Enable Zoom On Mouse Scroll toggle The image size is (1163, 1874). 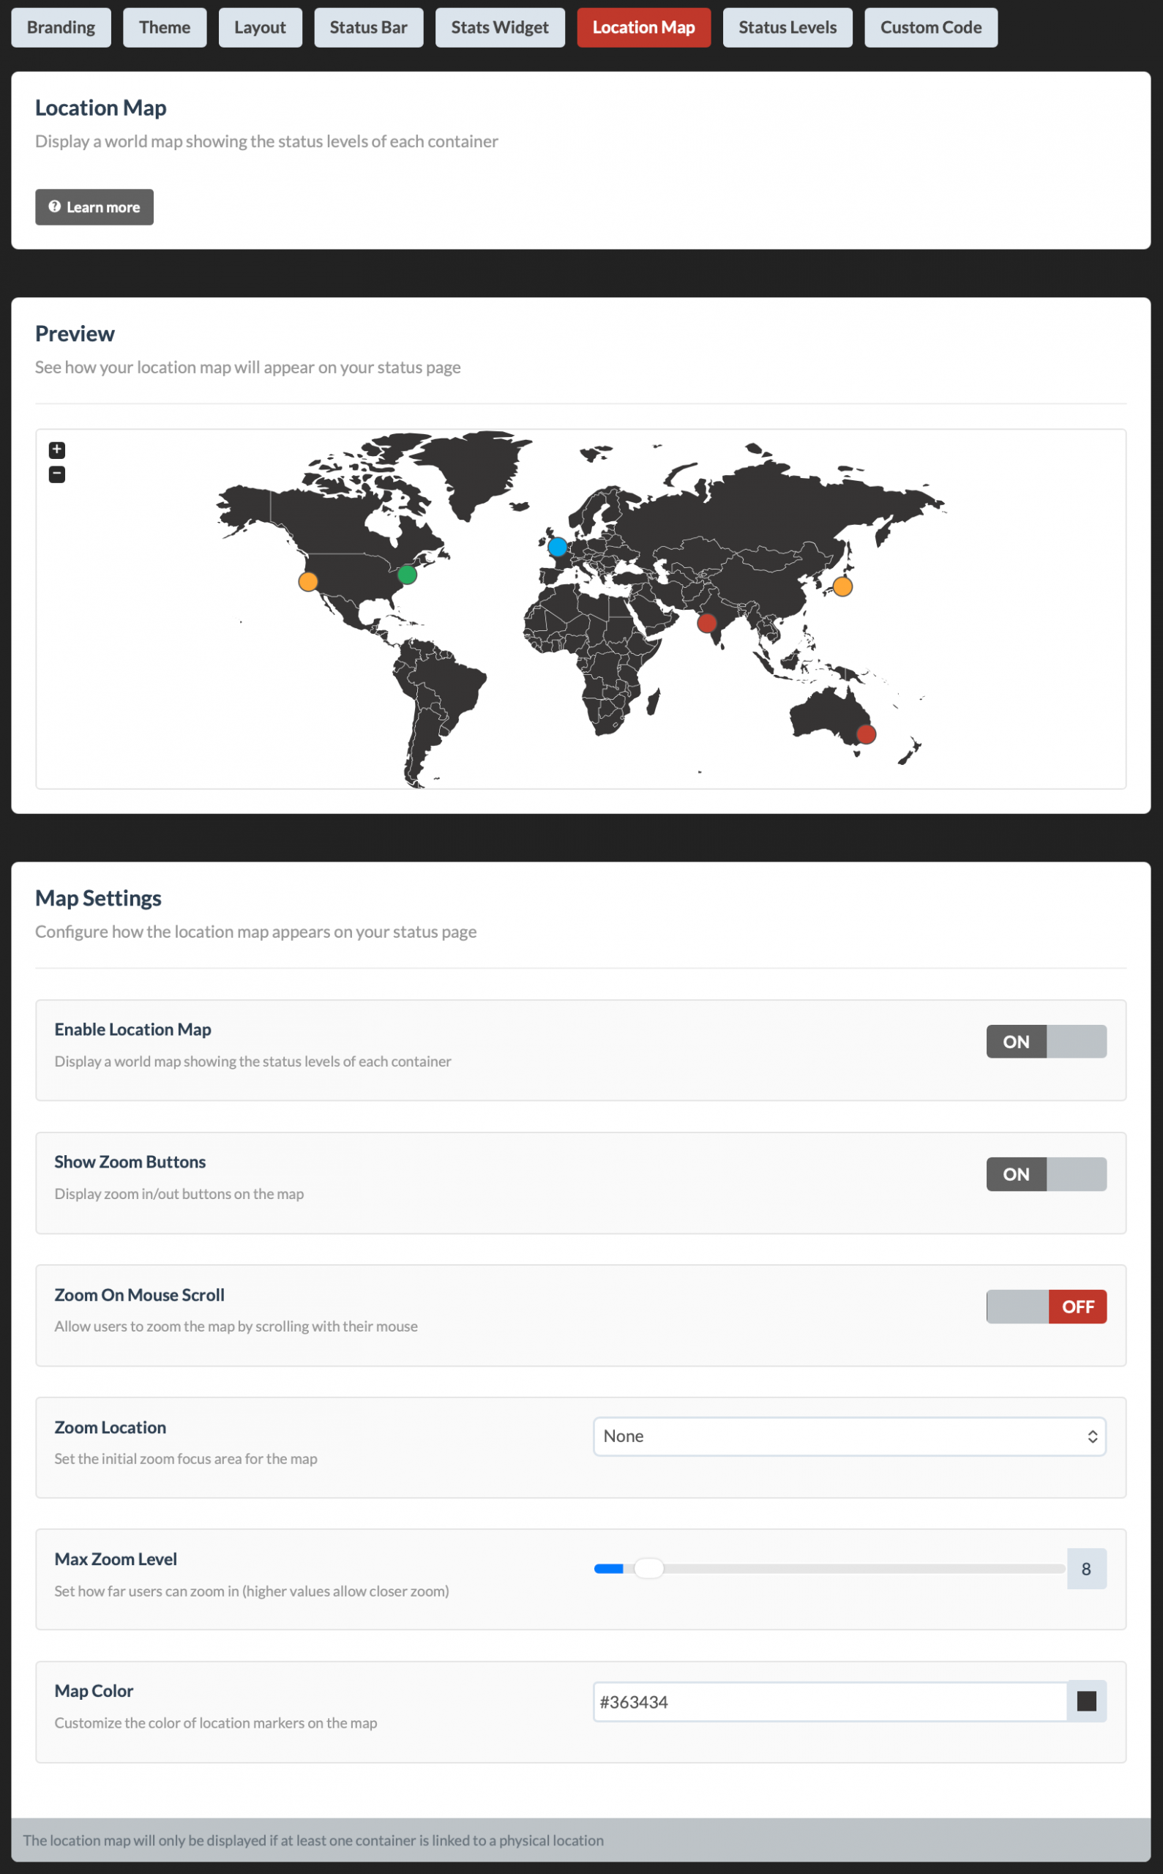coord(1045,1306)
